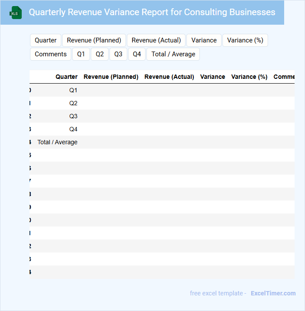Click the Q2 tag button
Image resolution: width=305 pixels, height=311 pixels.
99,54
